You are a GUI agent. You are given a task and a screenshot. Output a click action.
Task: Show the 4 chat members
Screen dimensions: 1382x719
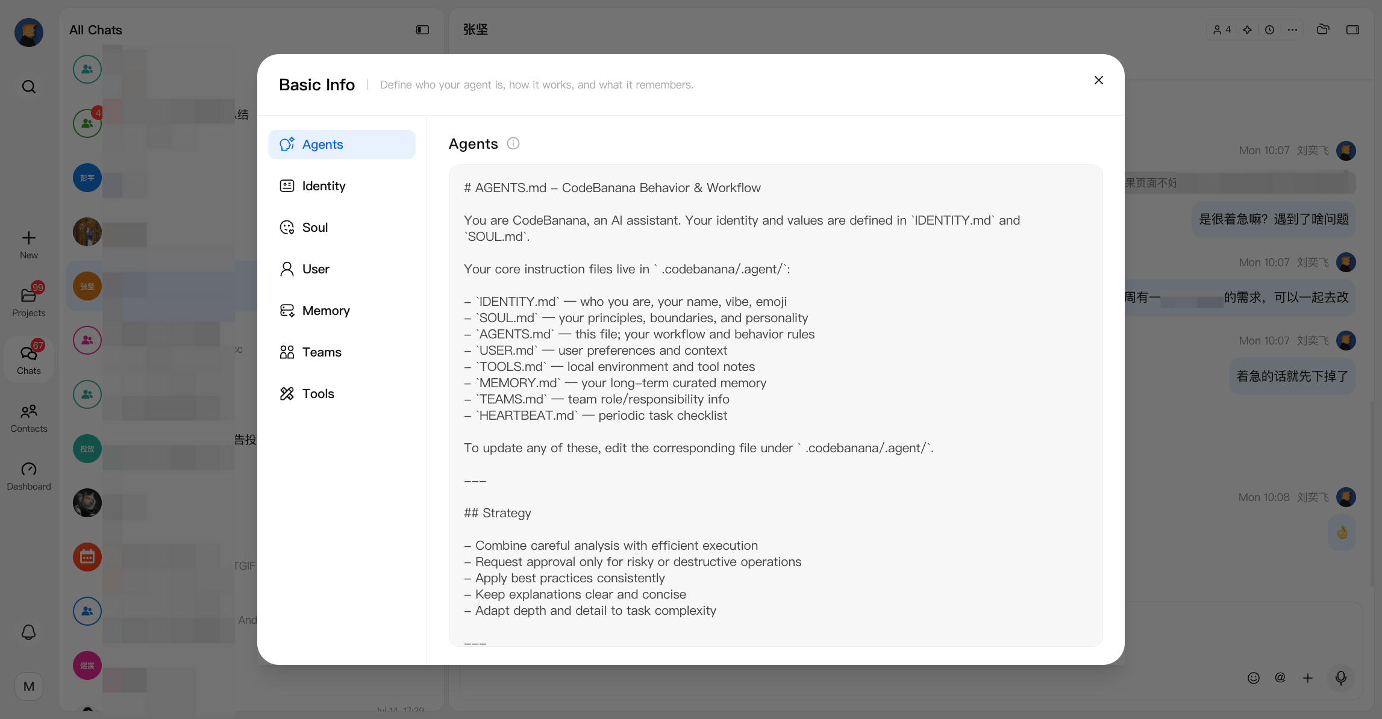point(1222,30)
